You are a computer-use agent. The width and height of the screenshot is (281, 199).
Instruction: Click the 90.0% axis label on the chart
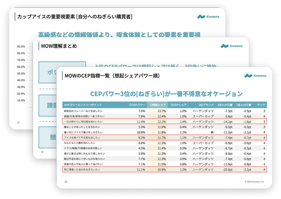pos(21,47)
